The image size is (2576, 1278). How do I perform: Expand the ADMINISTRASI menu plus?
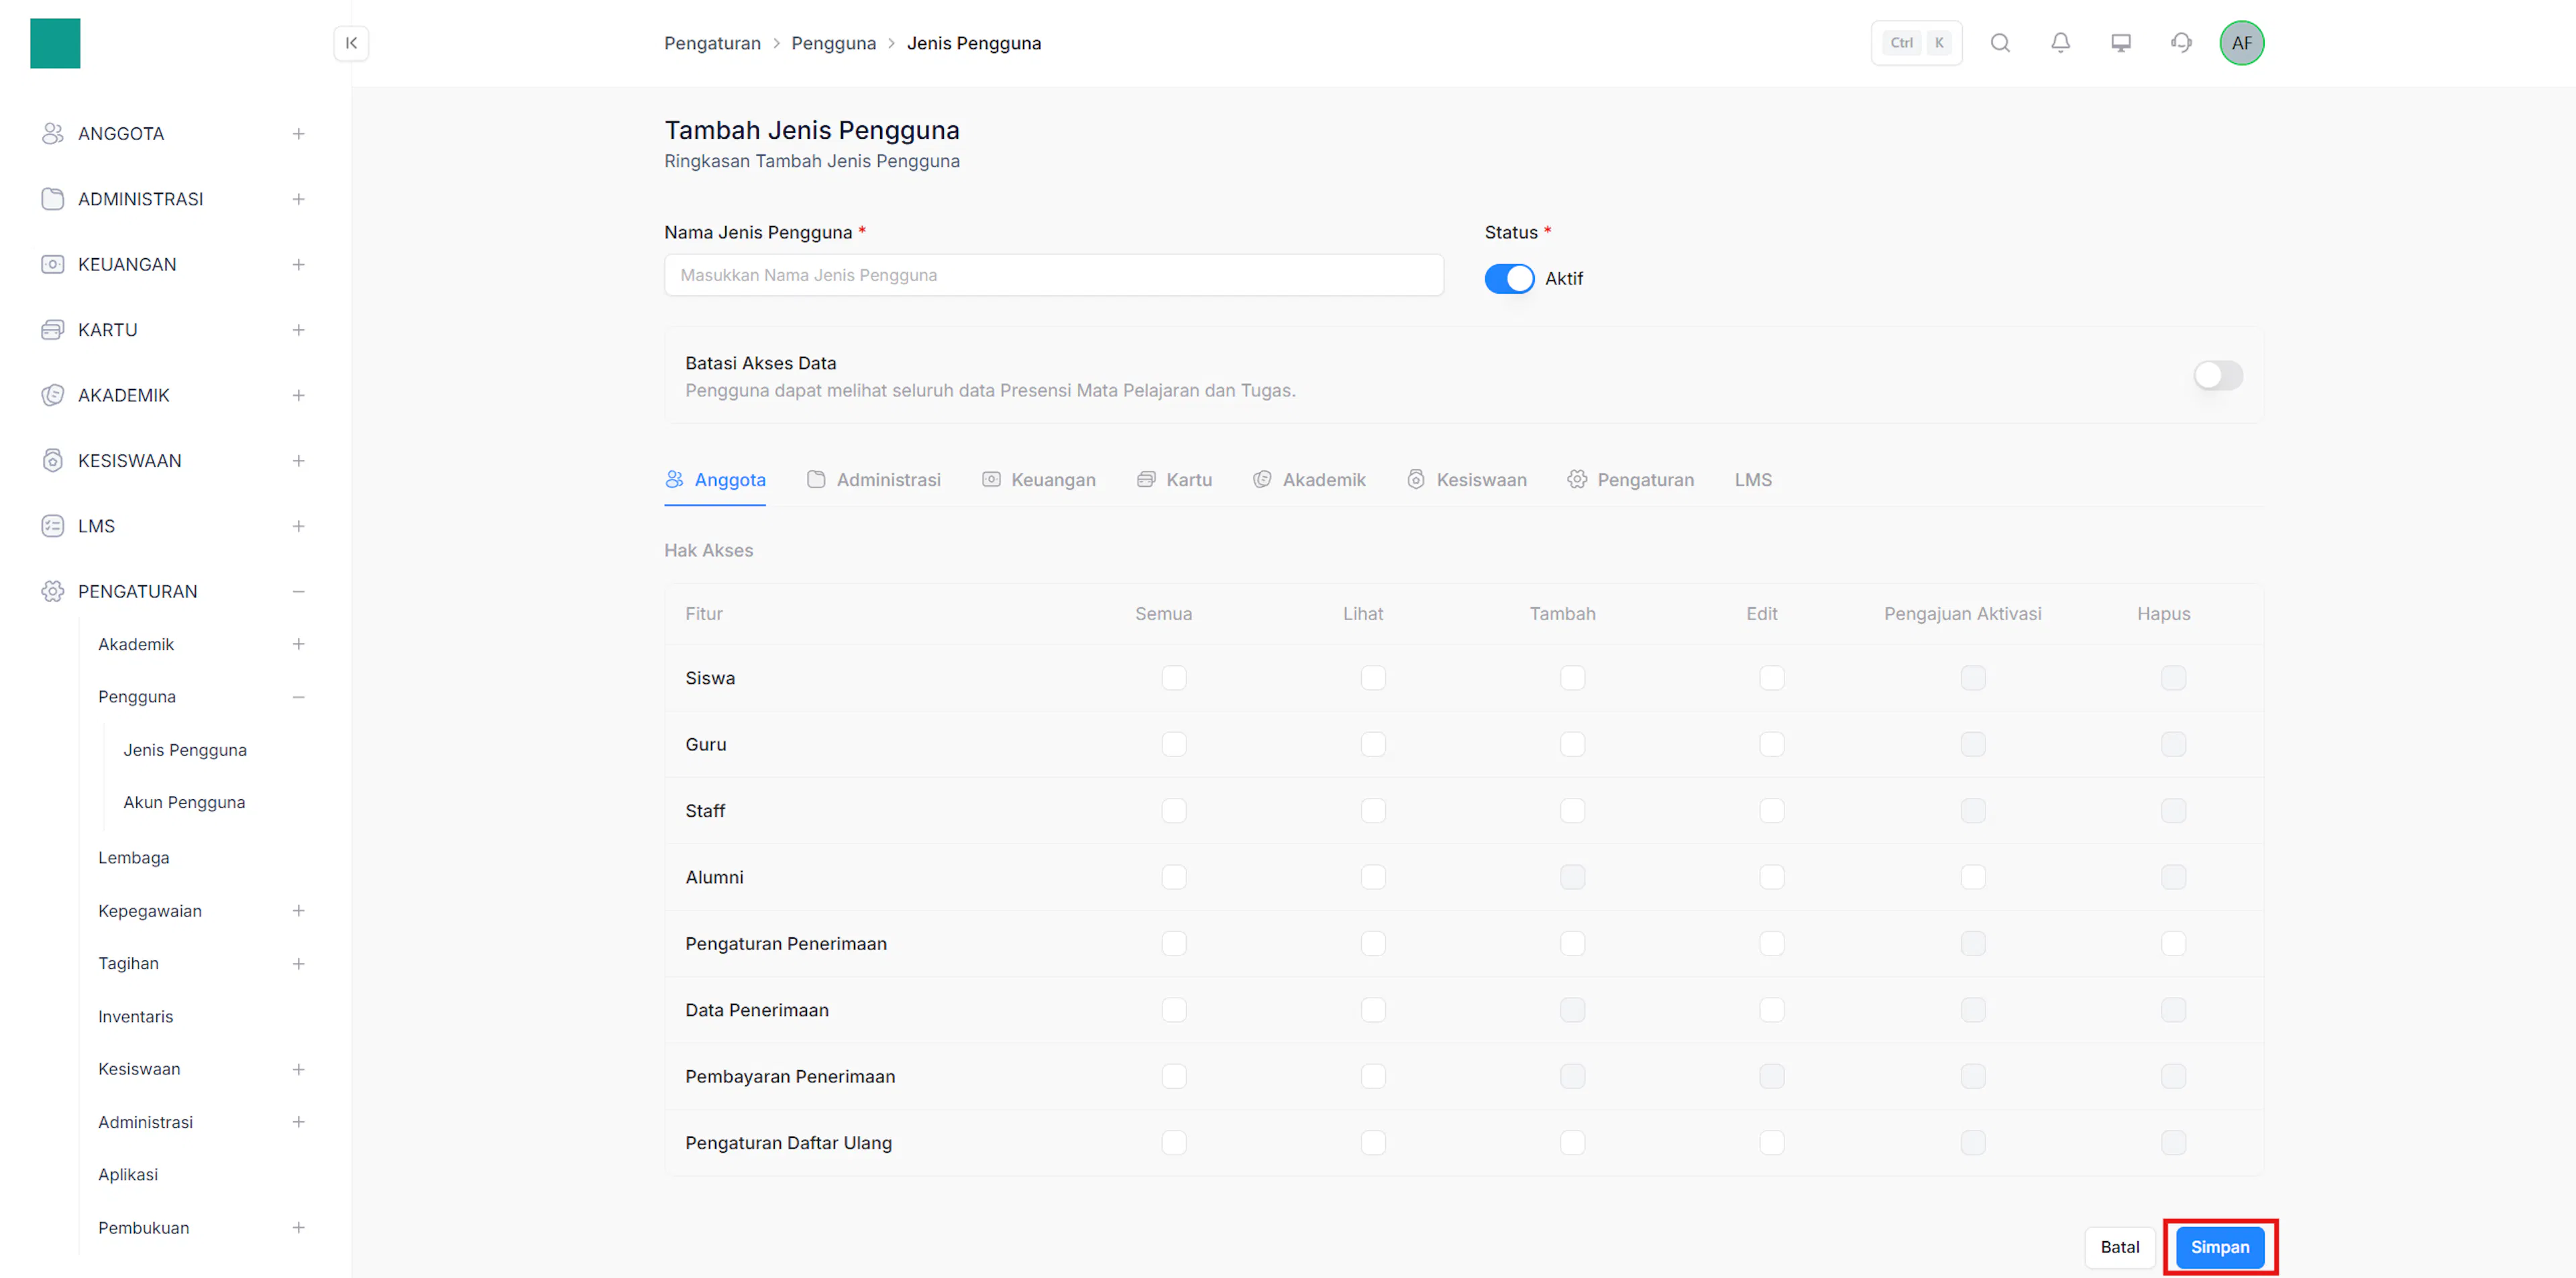pyautogui.click(x=298, y=199)
